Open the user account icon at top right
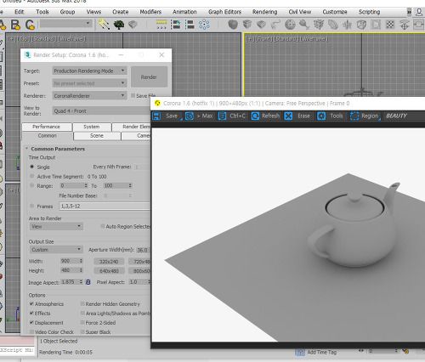 pyautogui.click(x=419, y=12)
